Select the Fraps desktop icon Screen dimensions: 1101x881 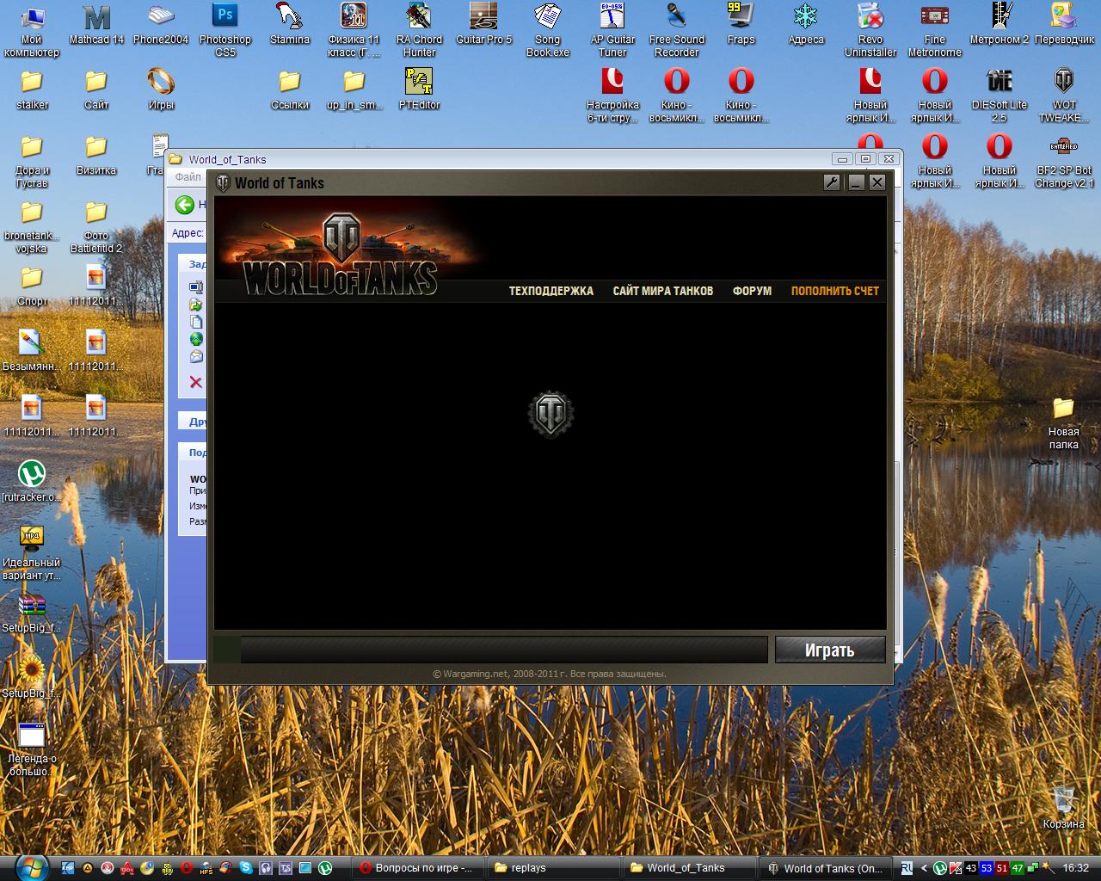[741, 25]
